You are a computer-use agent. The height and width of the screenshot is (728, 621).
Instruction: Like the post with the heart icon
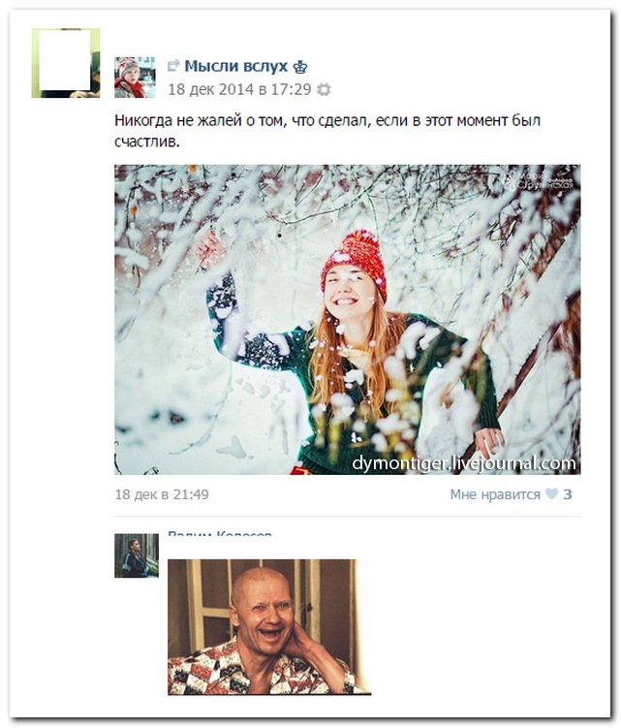pyautogui.click(x=551, y=494)
